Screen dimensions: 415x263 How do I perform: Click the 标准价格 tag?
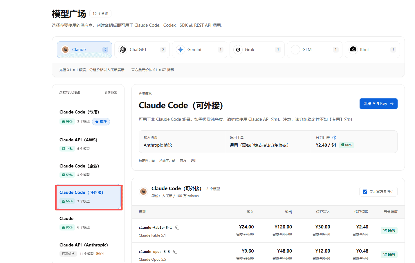click(x=68, y=254)
